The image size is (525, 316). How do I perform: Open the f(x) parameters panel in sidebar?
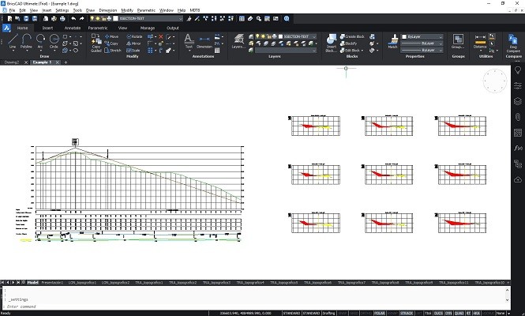(x=518, y=148)
